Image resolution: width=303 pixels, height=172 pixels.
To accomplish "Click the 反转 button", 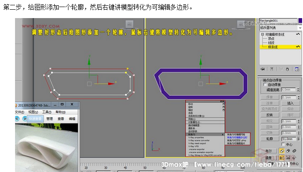I will point(270,115).
